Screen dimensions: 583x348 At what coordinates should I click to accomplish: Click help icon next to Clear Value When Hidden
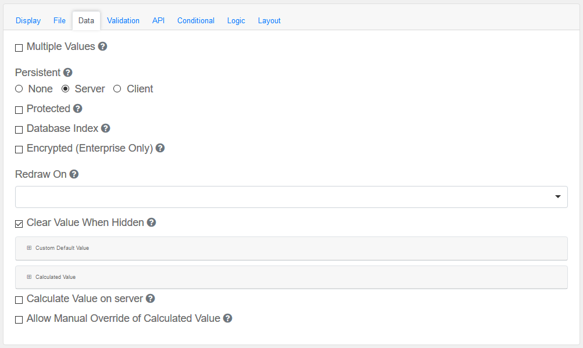coord(152,223)
